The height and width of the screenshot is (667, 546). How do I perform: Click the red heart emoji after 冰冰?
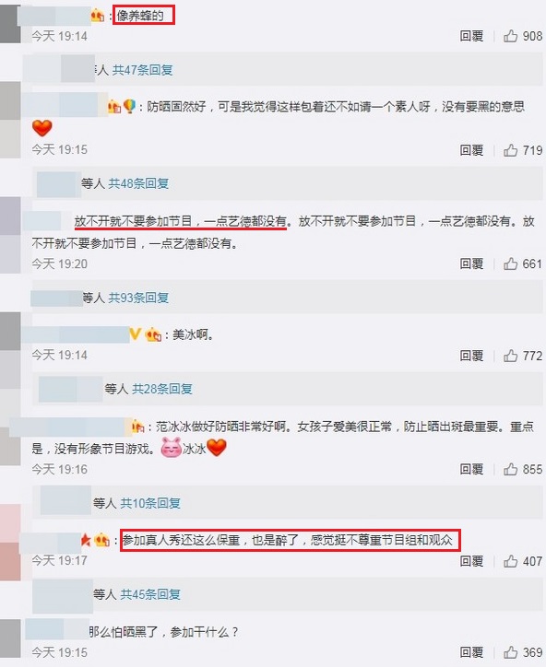[x=217, y=448]
